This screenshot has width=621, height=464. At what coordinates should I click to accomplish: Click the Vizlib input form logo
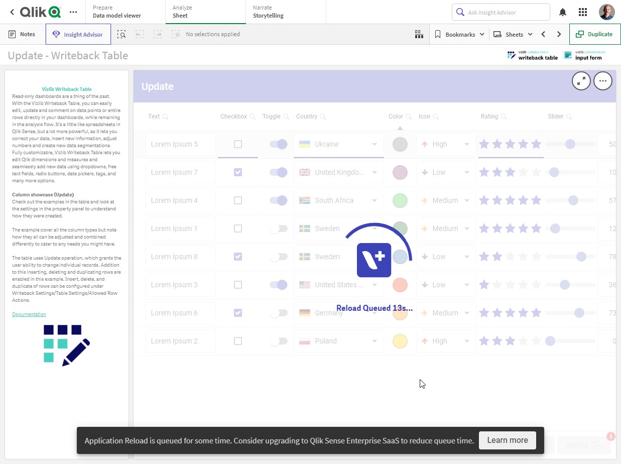584,55
